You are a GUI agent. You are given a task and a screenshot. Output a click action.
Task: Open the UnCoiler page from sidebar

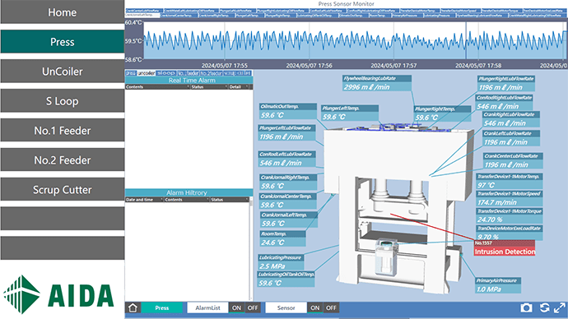(x=63, y=72)
